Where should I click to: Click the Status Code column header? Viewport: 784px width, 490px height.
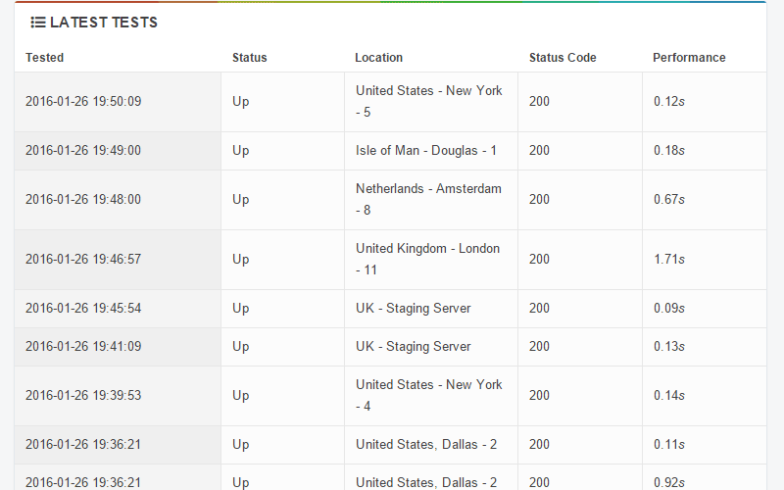[x=563, y=58]
